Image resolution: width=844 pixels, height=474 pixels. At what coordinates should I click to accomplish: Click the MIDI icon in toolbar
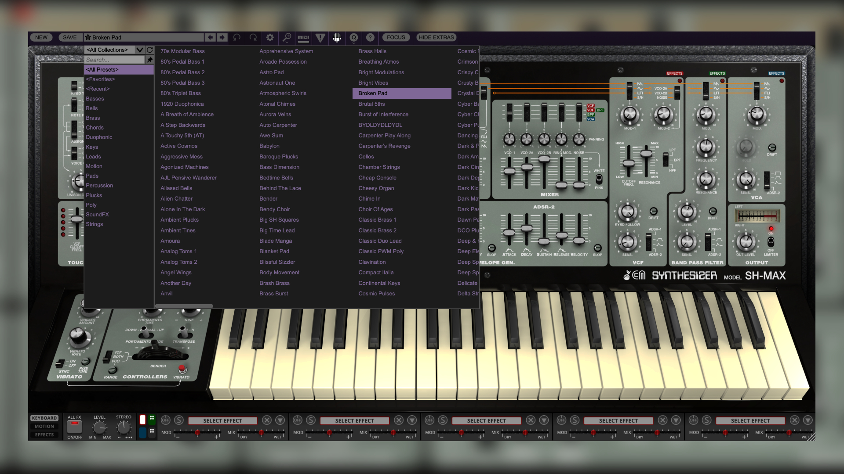303,38
